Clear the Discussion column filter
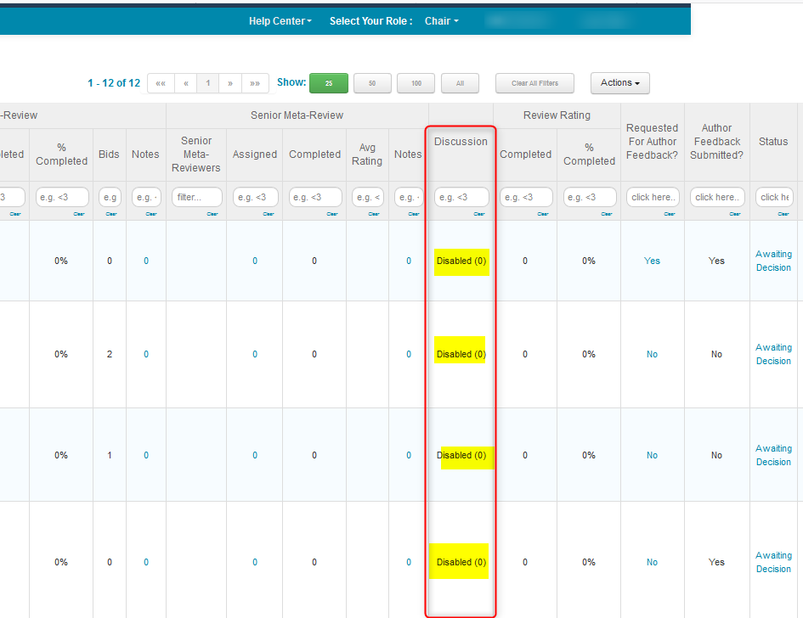The image size is (803, 618). pos(479,214)
